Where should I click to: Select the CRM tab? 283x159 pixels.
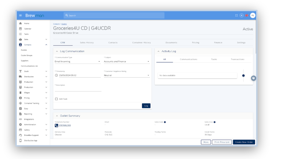coord(63,42)
